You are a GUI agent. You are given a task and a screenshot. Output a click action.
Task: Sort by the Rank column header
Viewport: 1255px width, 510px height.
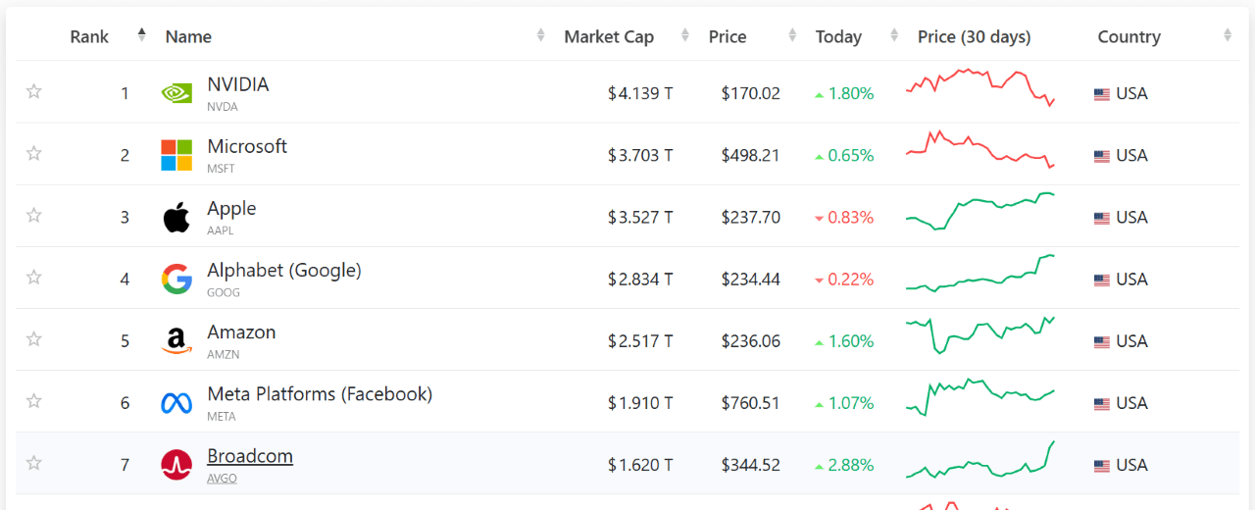point(89,37)
